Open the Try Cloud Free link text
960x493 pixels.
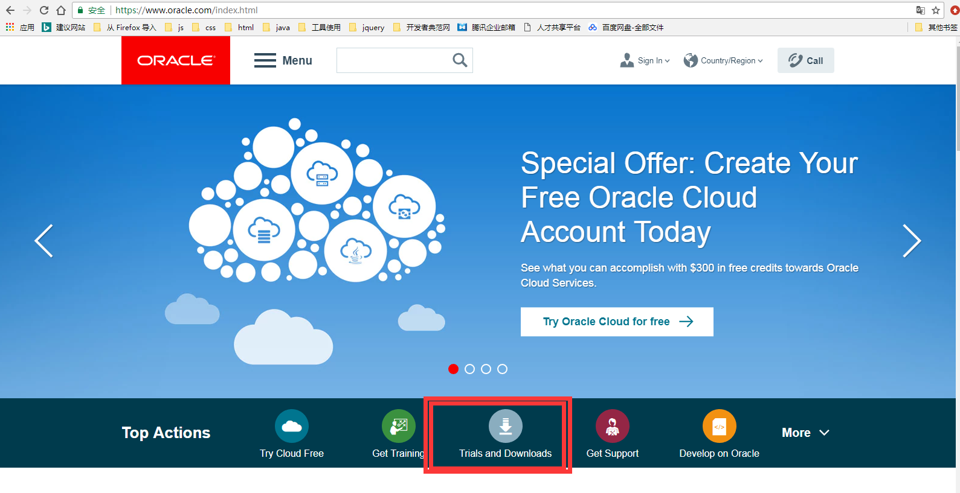pos(292,453)
